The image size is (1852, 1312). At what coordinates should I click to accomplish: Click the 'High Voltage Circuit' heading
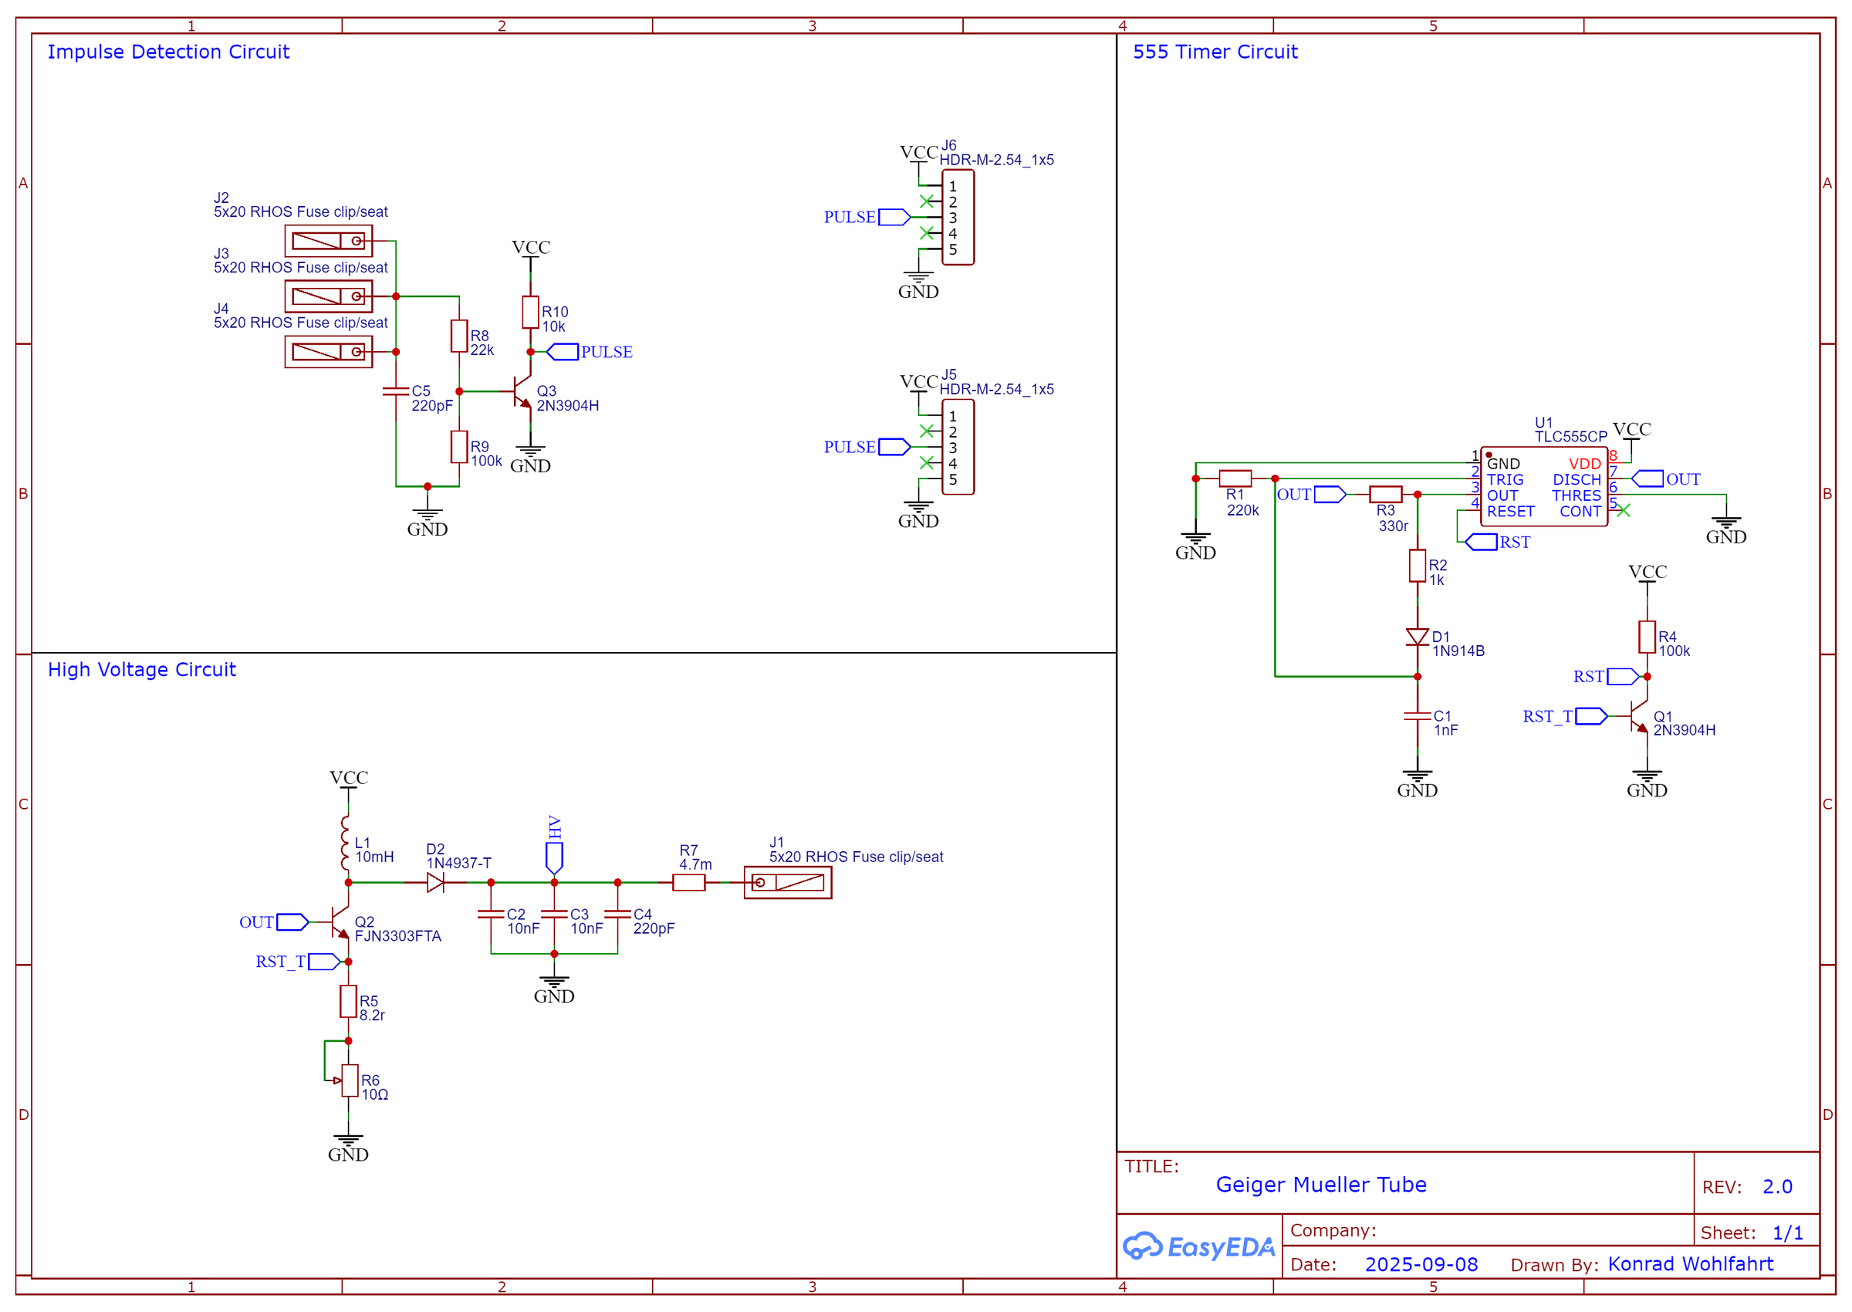[141, 670]
